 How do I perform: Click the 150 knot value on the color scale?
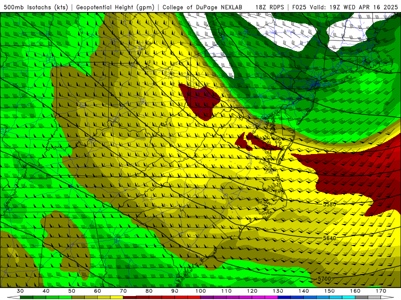329,291
